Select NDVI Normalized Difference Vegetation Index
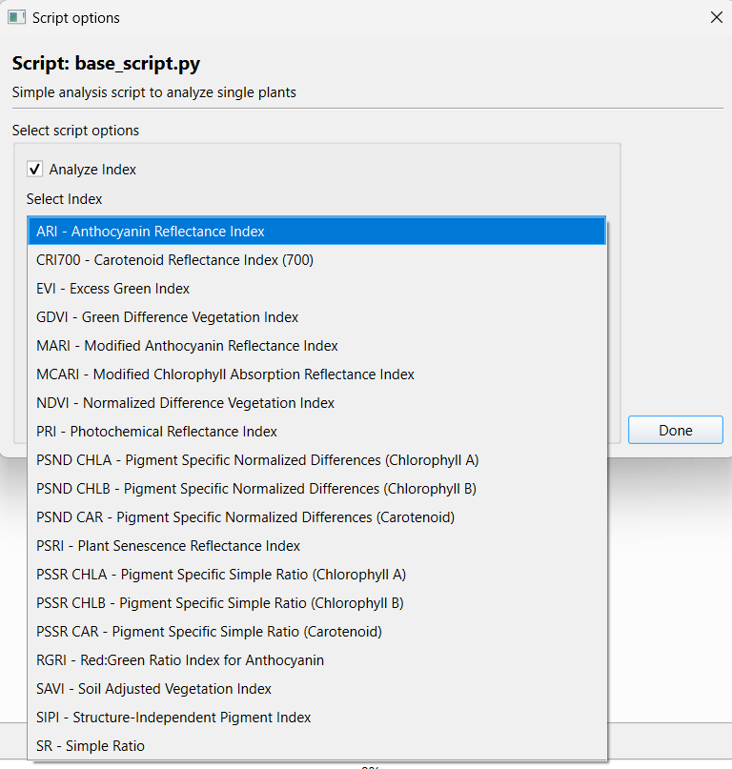 (186, 403)
